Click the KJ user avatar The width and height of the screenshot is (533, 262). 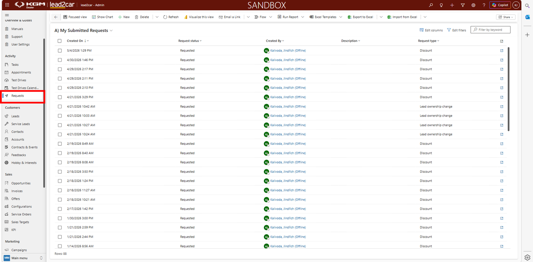(516, 5)
